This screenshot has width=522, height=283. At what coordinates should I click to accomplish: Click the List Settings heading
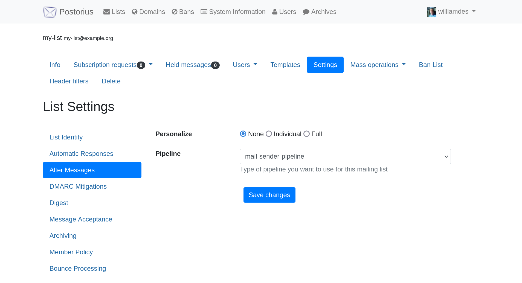[x=79, y=107]
